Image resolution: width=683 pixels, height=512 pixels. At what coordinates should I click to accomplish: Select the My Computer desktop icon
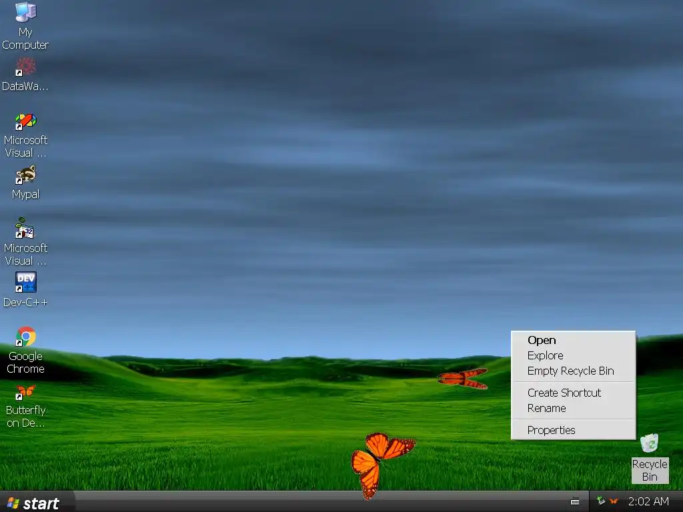click(25, 26)
